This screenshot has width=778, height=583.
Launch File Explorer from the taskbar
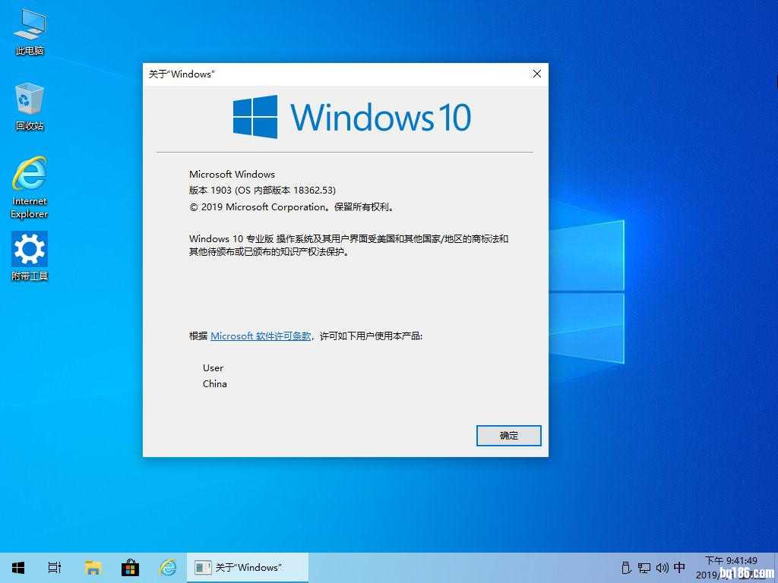[x=93, y=567]
